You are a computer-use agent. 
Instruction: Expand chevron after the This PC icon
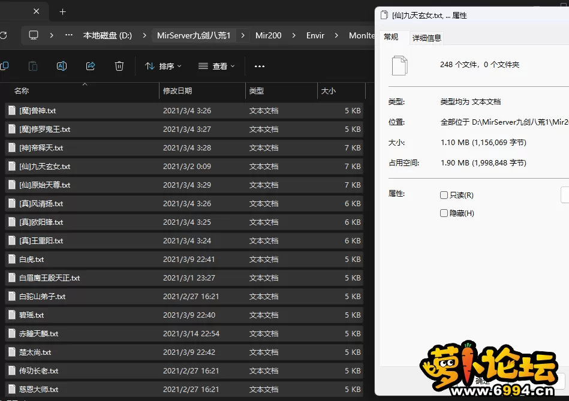click(x=52, y=35)
